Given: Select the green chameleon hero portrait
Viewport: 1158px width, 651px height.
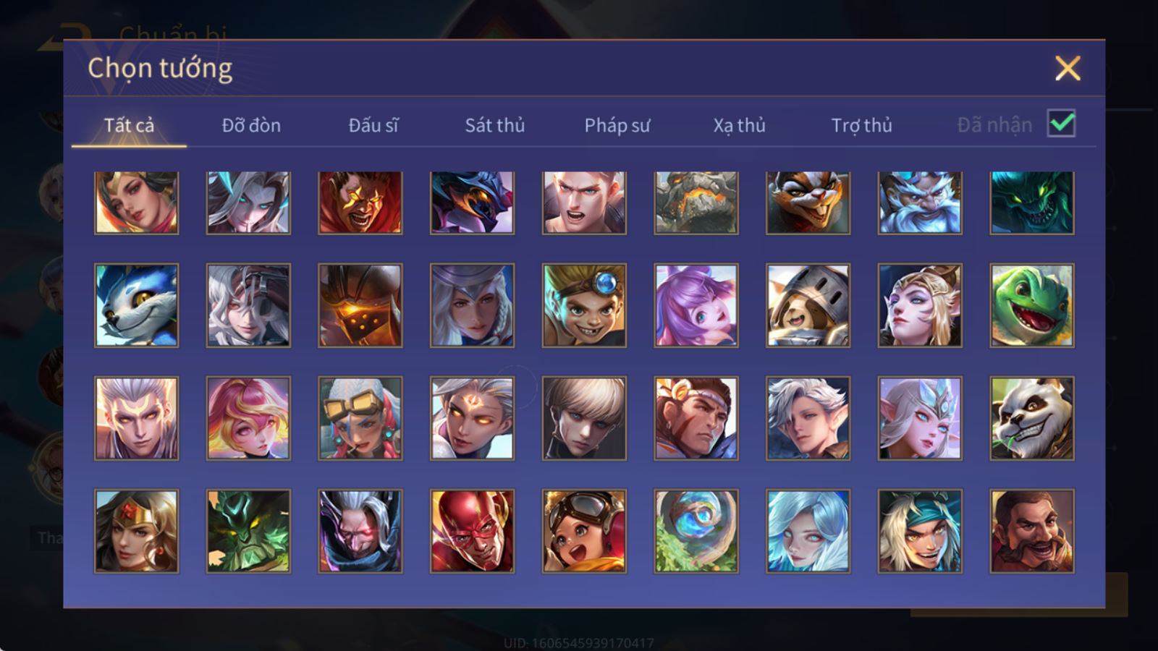Looking at the screenshot, I should click(x=1032, y=305).
